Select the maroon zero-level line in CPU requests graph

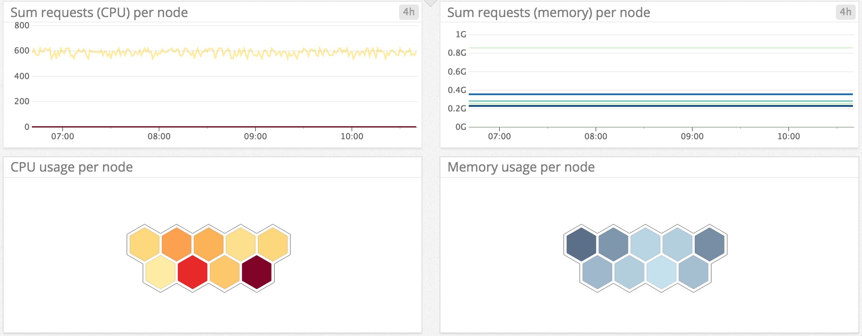(x=225, y=127)
